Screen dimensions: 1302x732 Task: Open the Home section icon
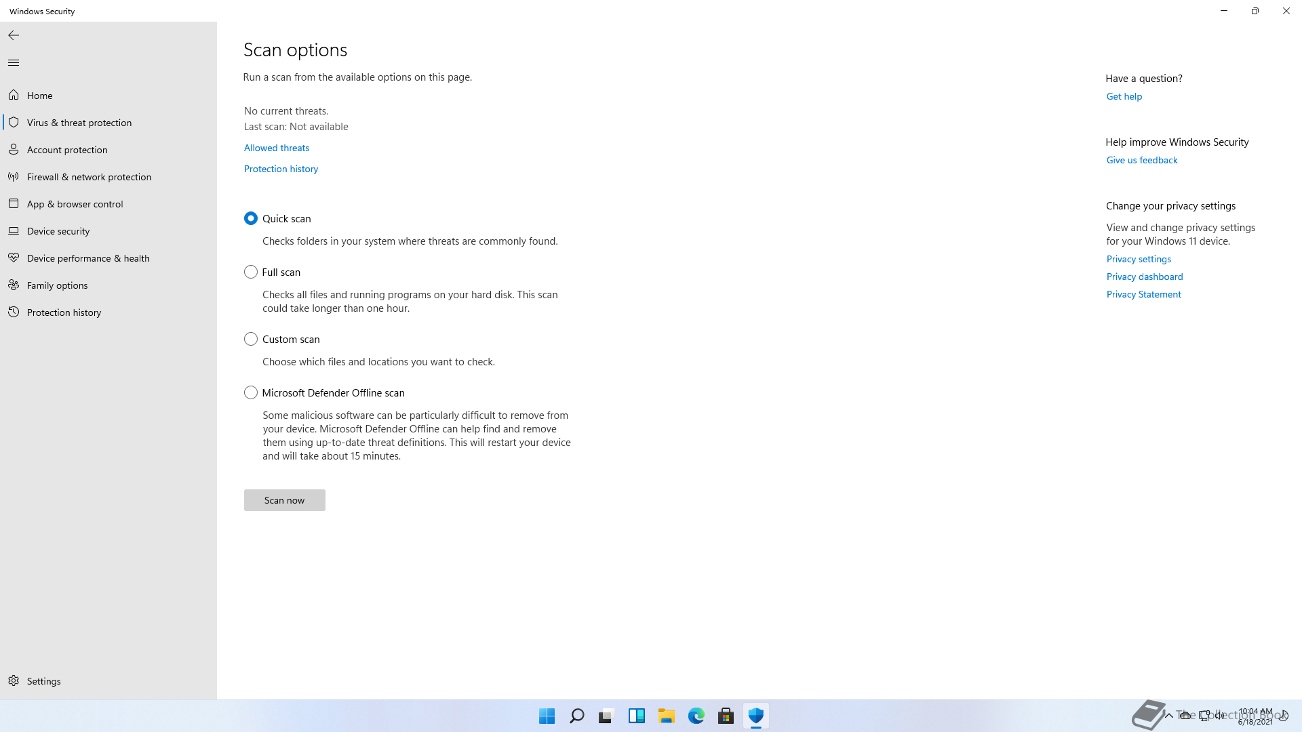coord(14,95)
